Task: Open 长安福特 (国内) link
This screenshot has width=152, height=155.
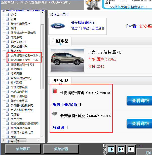Action: tap(83, 23)
